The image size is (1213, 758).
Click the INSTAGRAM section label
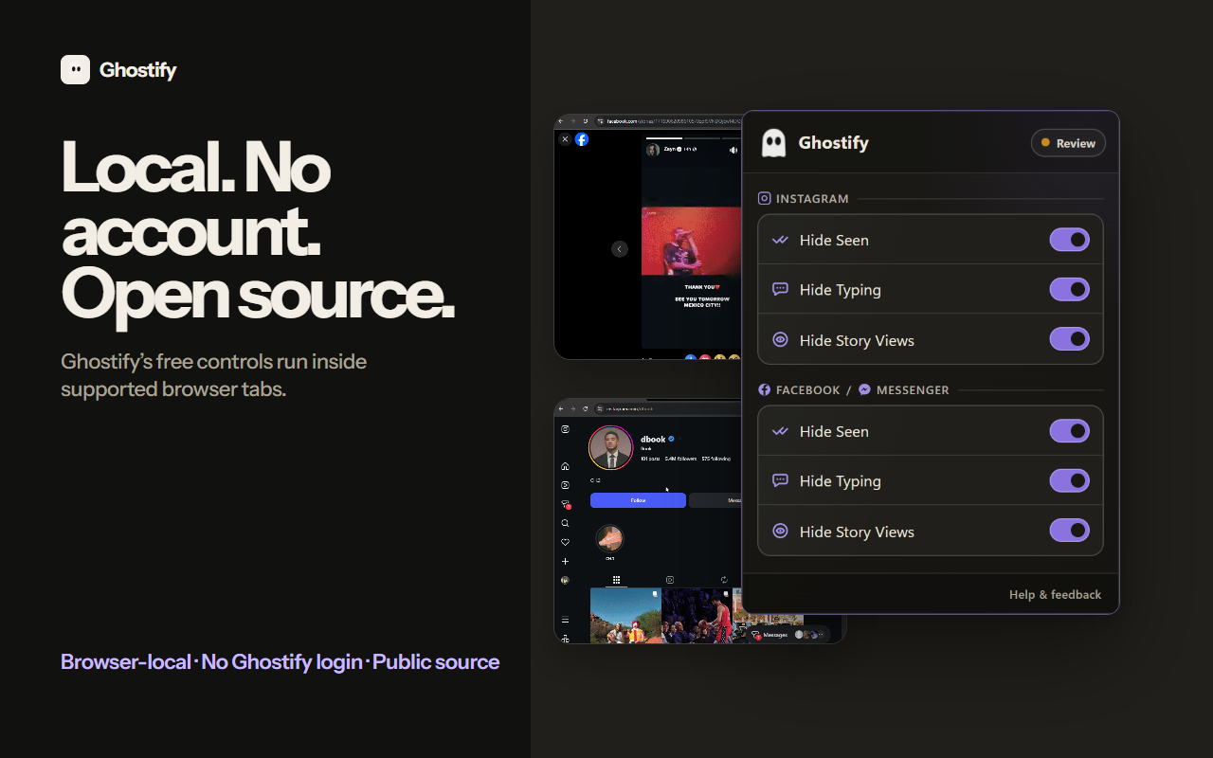(812, 199)
